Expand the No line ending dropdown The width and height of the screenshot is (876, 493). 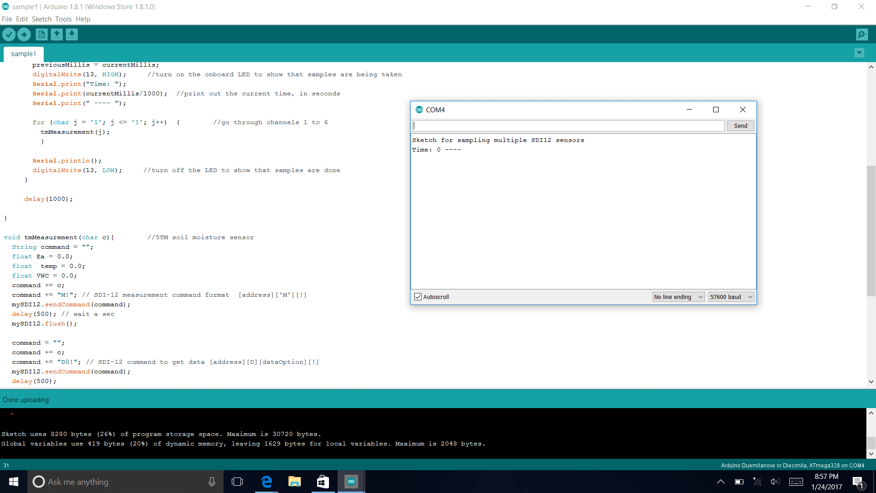[x=678, y=297]
